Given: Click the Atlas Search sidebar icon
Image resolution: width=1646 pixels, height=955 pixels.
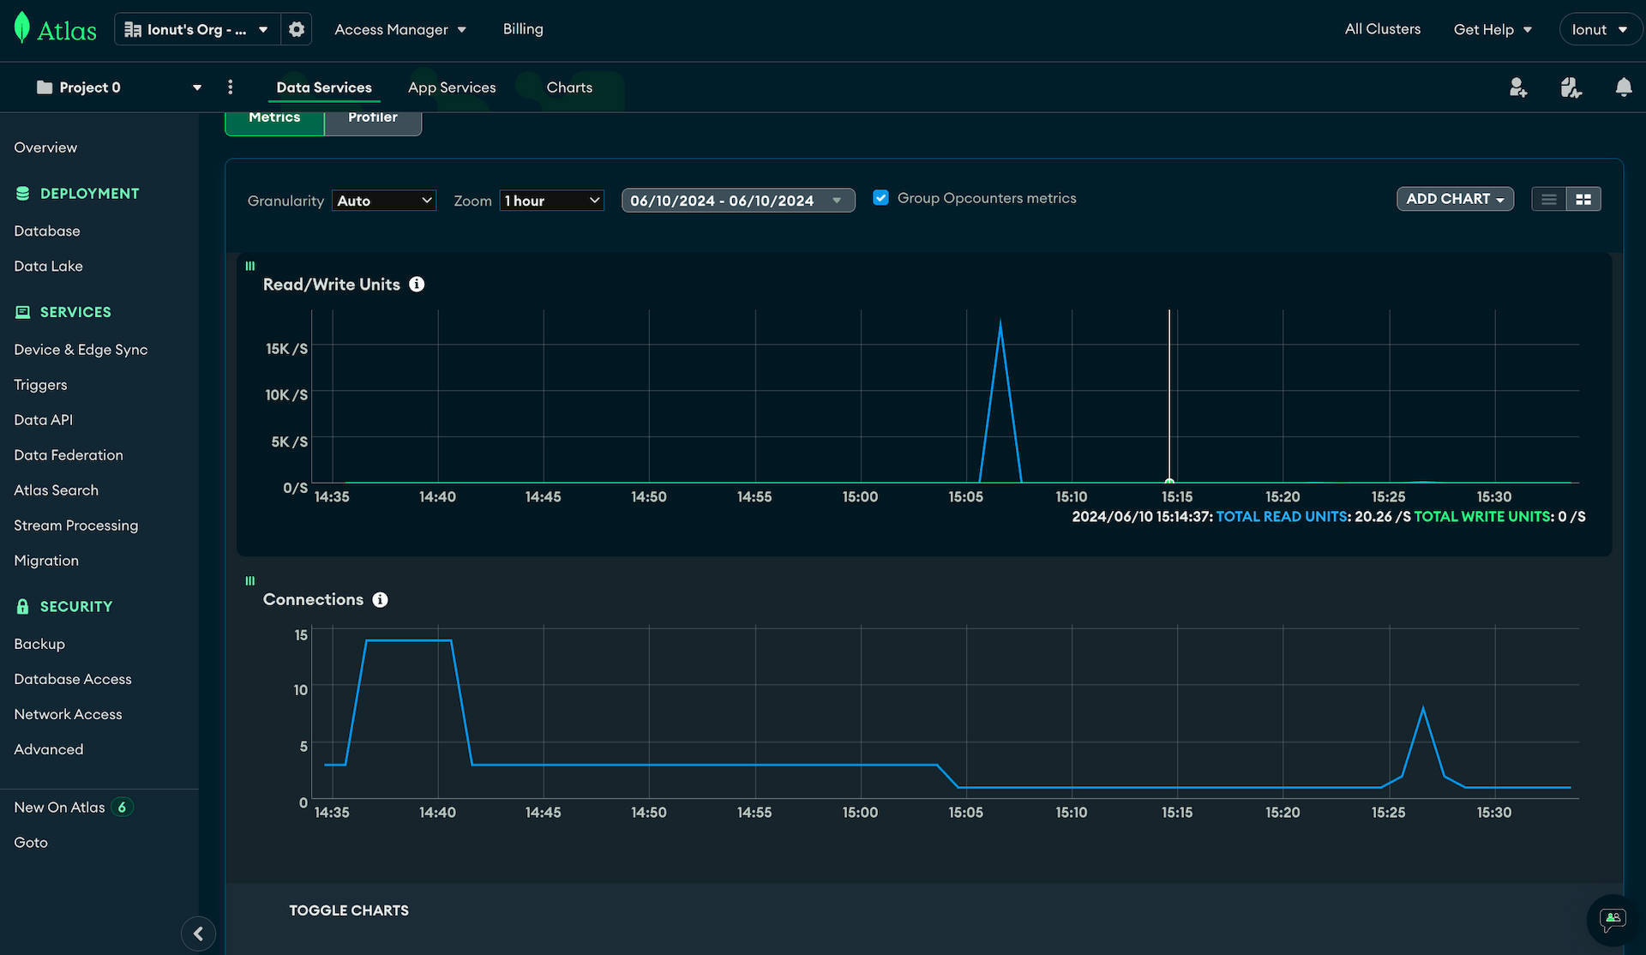Looking at the screenshot, I should point(56,489).
